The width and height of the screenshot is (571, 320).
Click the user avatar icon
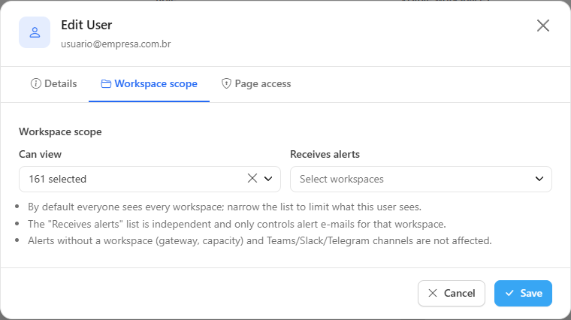[x=35, y=32]
